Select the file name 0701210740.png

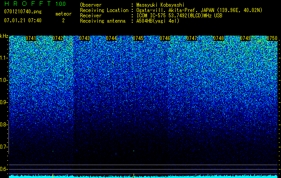point(23,12)
